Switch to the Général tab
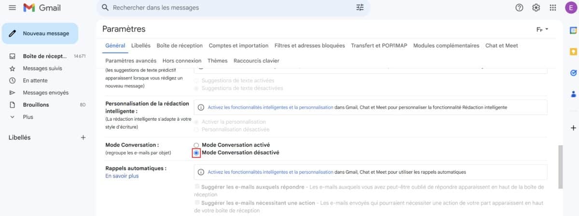The width and height of the screenshot is (579, 216). [115, 46]
